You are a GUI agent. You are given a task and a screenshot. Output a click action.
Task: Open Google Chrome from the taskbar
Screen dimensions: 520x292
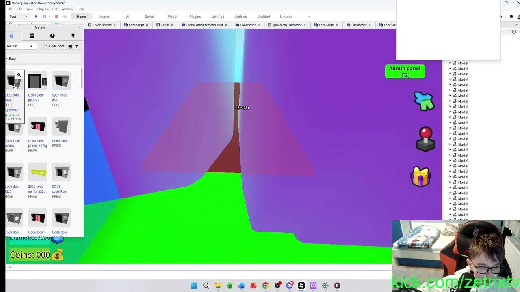tap(265, 286)
